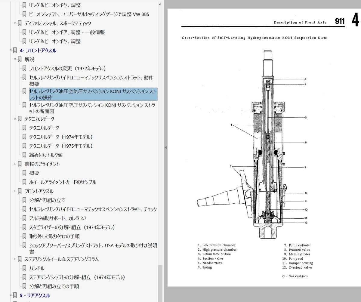Click bookmark icon beside ディファレンシャル、スポーツマティック
Screen dimensions: 361x302
point(20,23)
